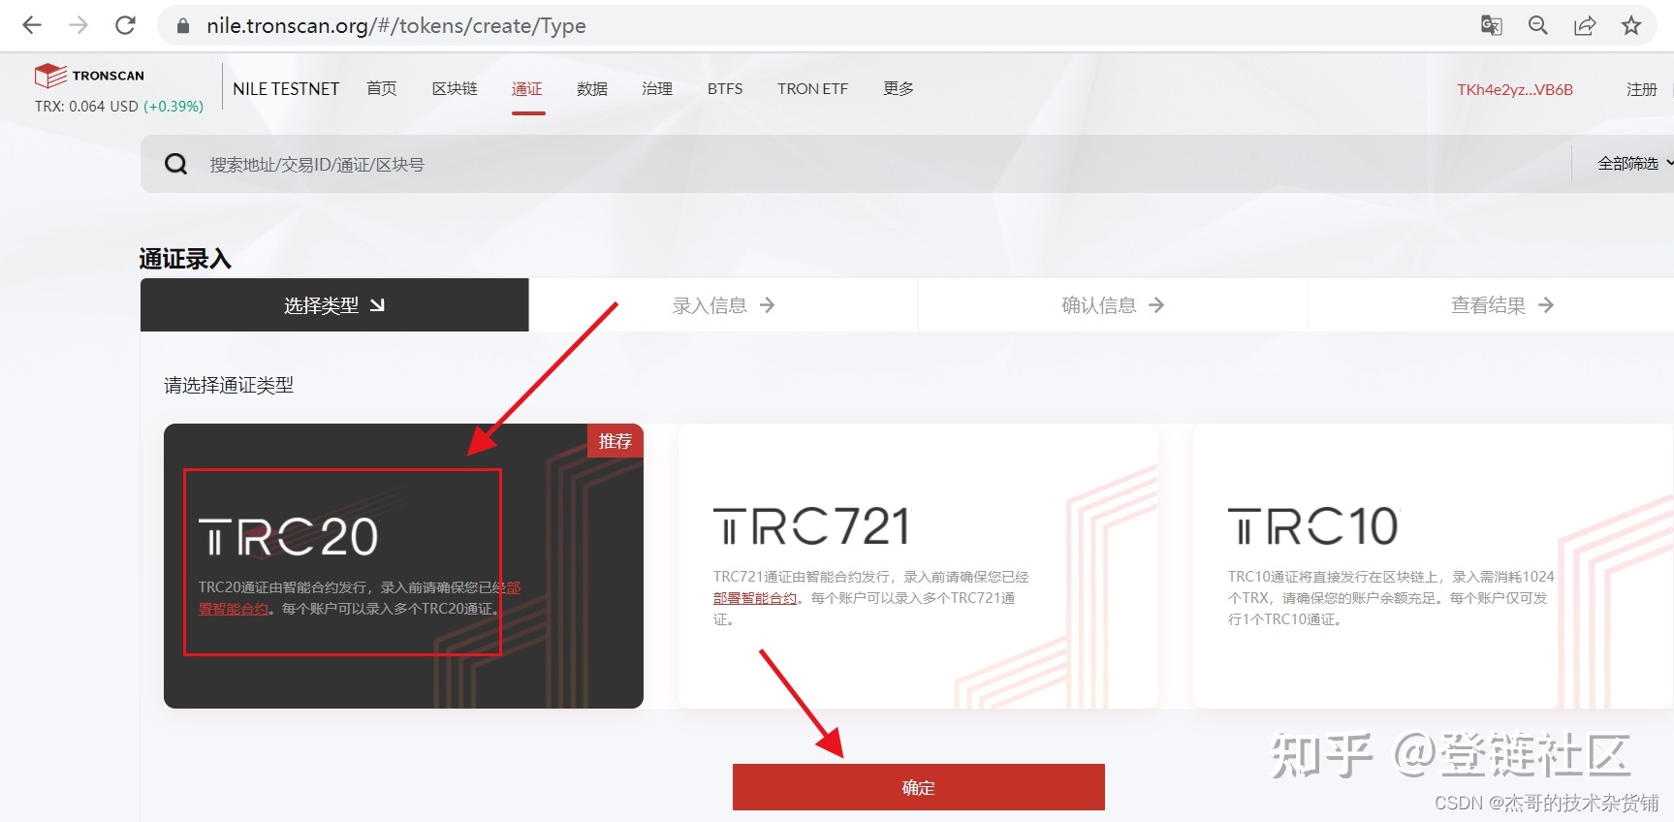Select the 确认信息 step tab
This screenshot has height=822, width=1674.
click(x=1113, y=305)
